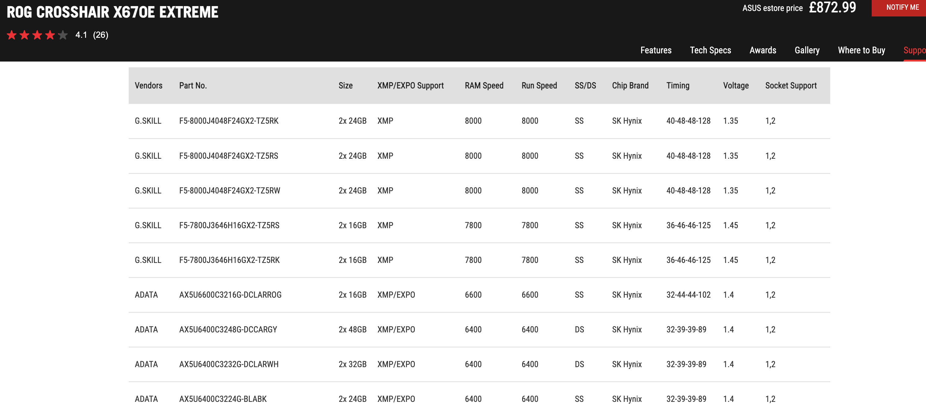Click the Vendors column header
This screenshot has height=404, width=926.
tap(149, 86)
